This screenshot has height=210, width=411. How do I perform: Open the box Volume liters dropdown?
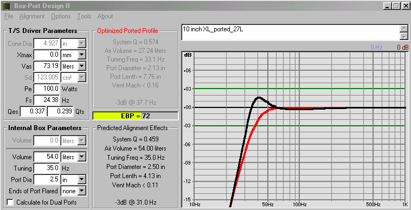(82, 157)
